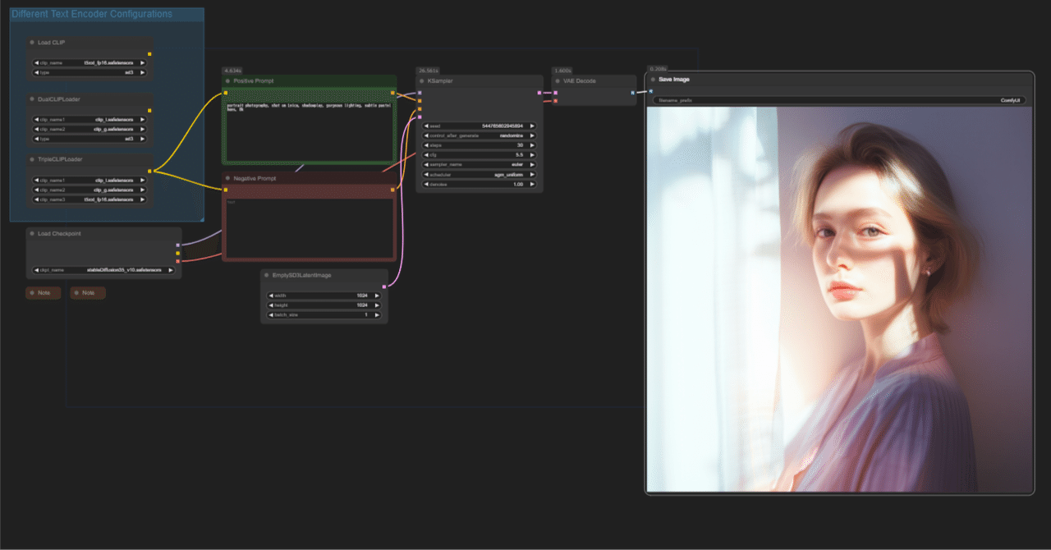This screenshot has height=550, width=1051.
Task: Select the leftmost Note node
Action: pyautogui.click(x=43, y=292)
